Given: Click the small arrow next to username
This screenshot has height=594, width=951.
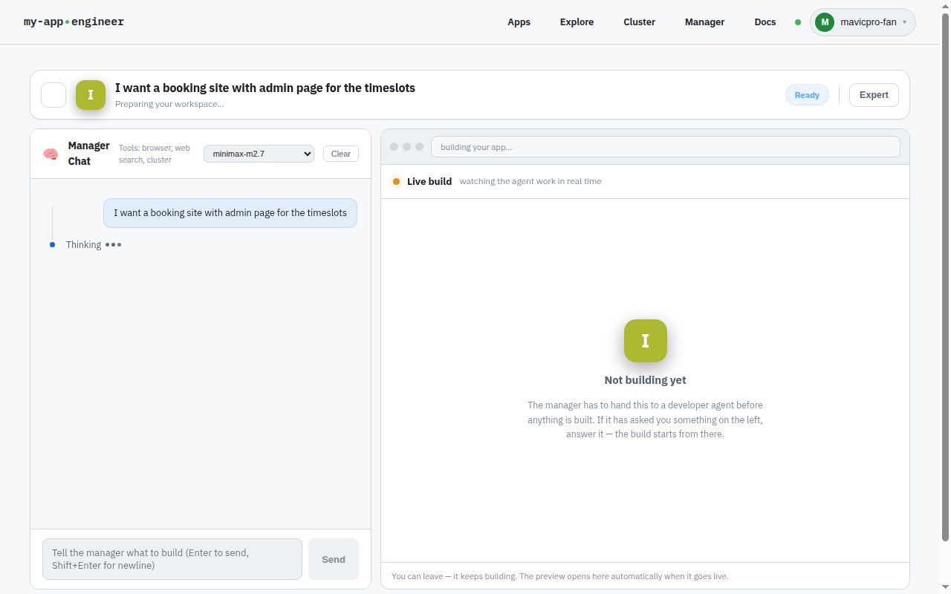Looking at the screenshot, I should [904, 22].
